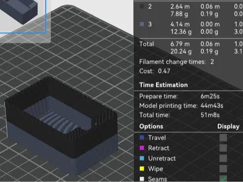Viewport: 243px width, 182px height.
Task: Click Prepare time value 6m25s
Action: [x=210, y=96]
